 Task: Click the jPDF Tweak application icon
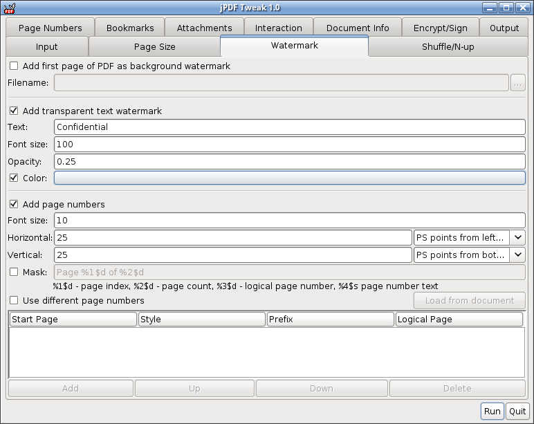coord(9,8)
